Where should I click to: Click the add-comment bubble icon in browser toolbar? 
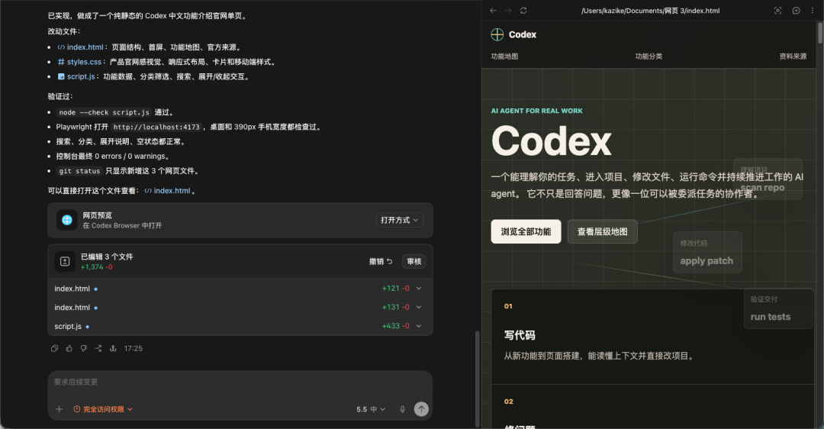(x=796, y=11)
